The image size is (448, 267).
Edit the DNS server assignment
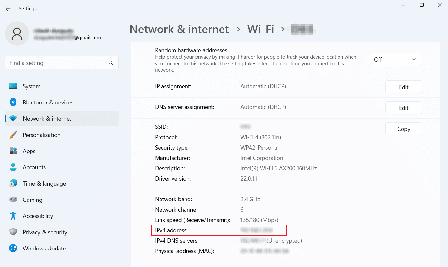(x=403, y=108)
